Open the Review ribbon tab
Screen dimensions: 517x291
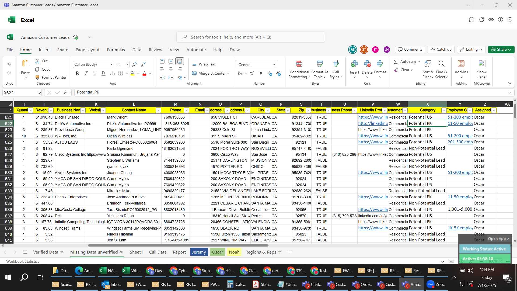pos(155,50)
